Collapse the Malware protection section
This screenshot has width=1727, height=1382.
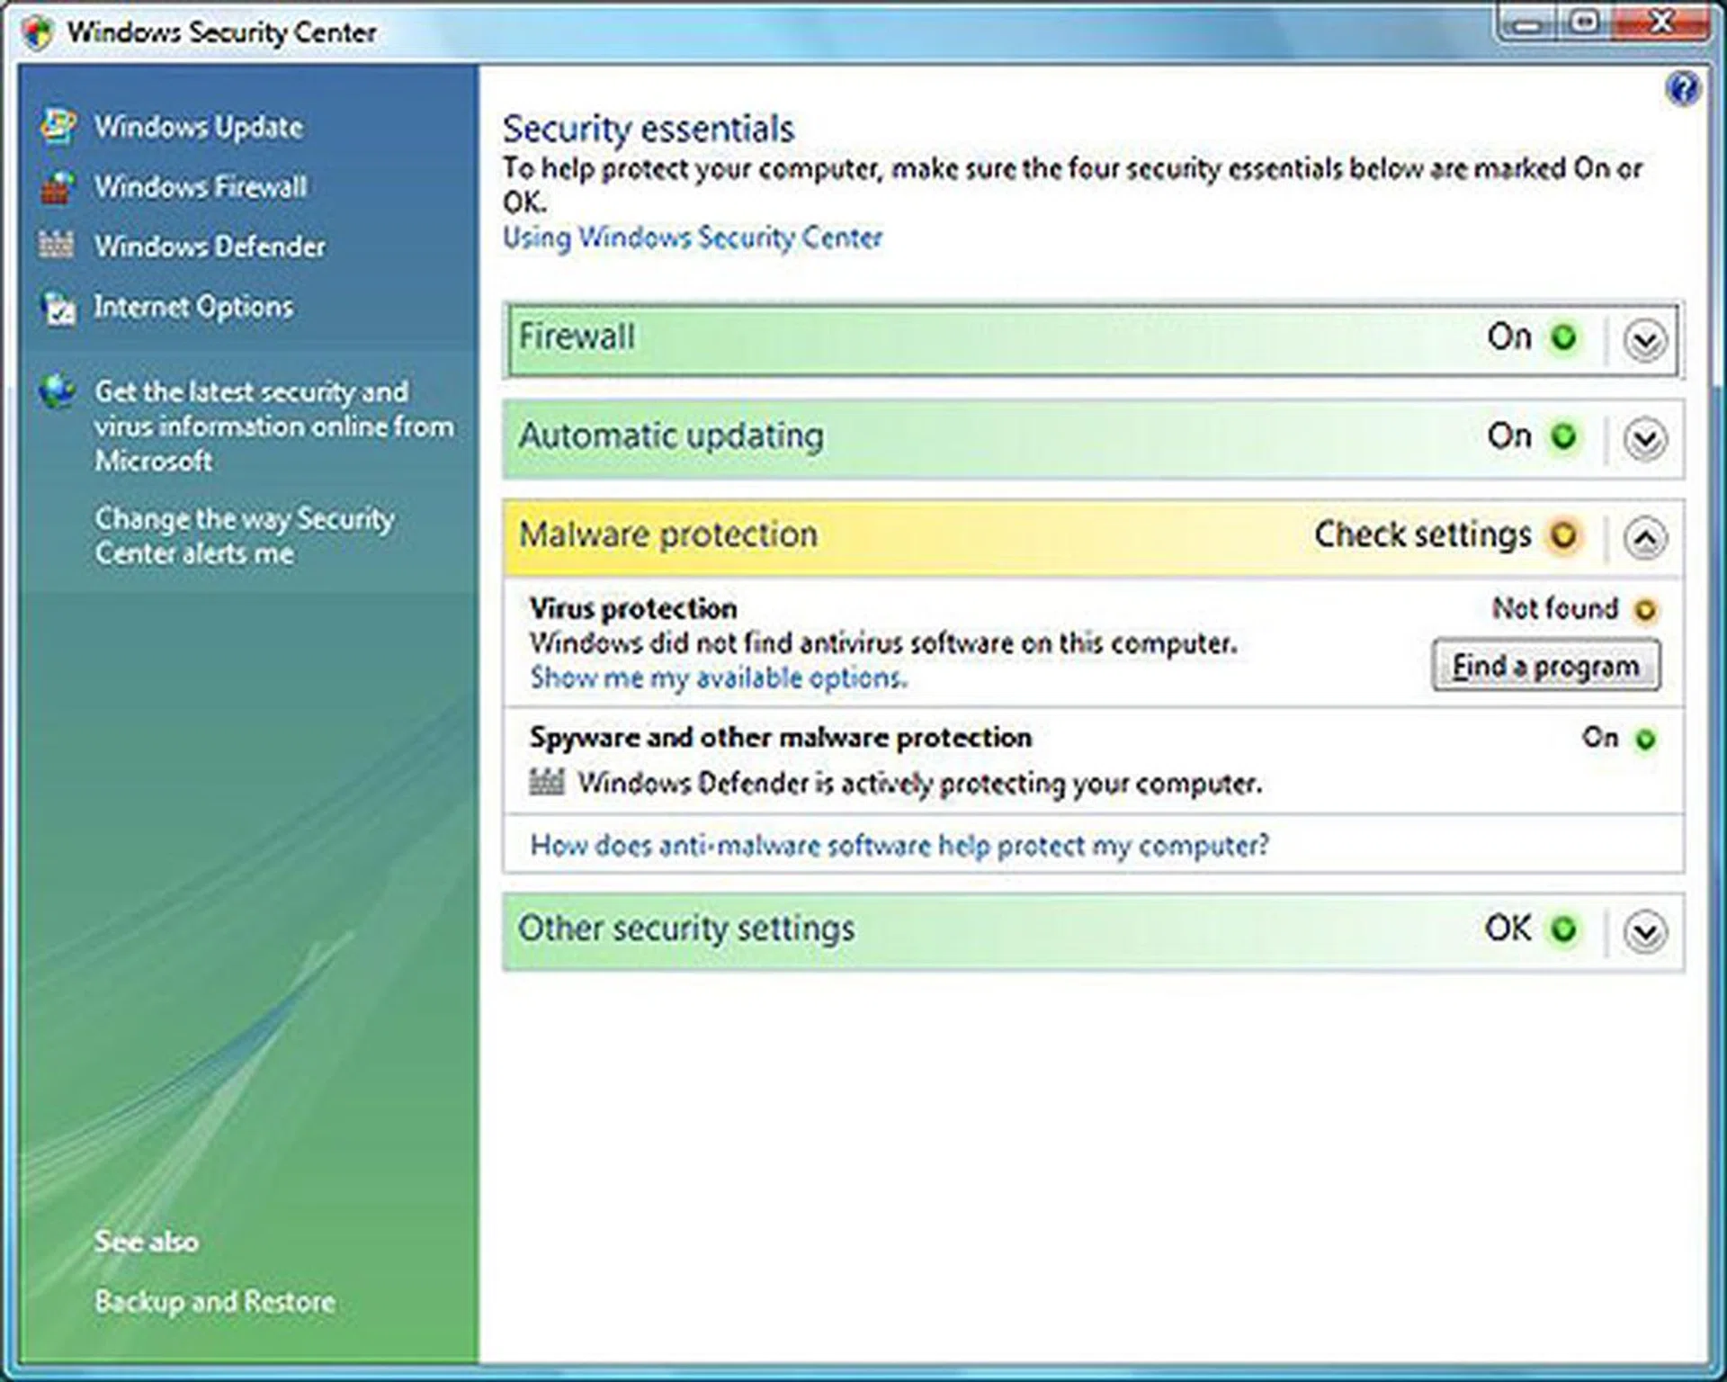[1643, 536]
